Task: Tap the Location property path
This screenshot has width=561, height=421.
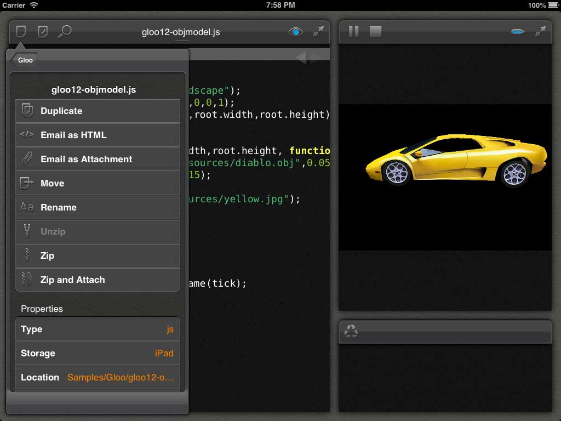Action: click(x=121, y=377)
